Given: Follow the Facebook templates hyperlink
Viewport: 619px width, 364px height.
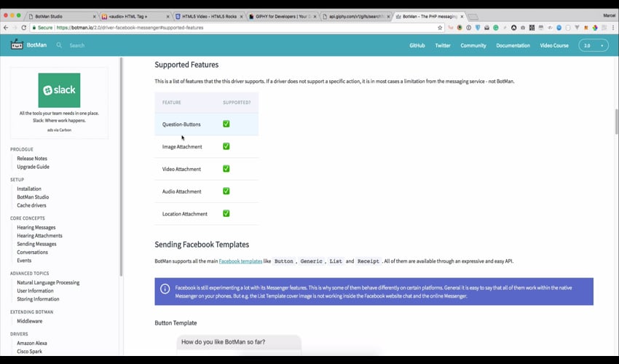Looking at the screenshot, I should click(x=240, y=261).
